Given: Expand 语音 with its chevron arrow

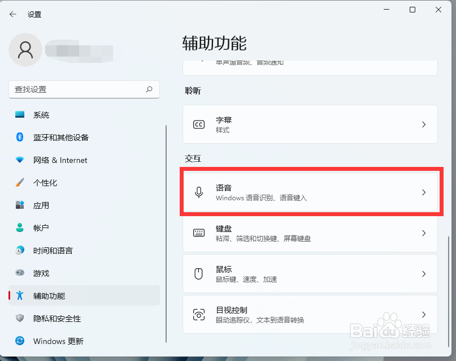Looking at the screenshot, I should pos(424,192).
